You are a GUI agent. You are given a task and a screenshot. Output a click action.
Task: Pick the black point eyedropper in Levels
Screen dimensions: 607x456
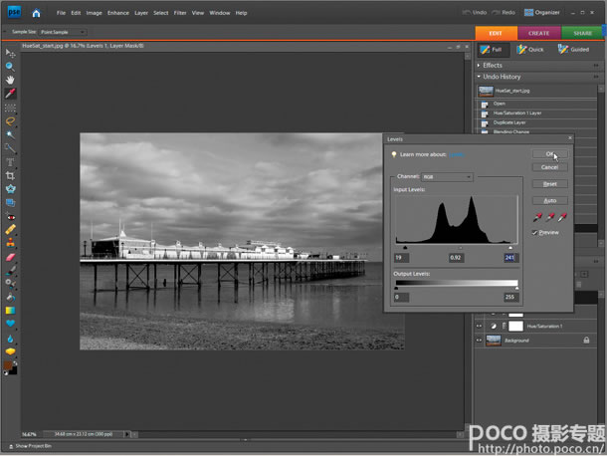[537, 217]
